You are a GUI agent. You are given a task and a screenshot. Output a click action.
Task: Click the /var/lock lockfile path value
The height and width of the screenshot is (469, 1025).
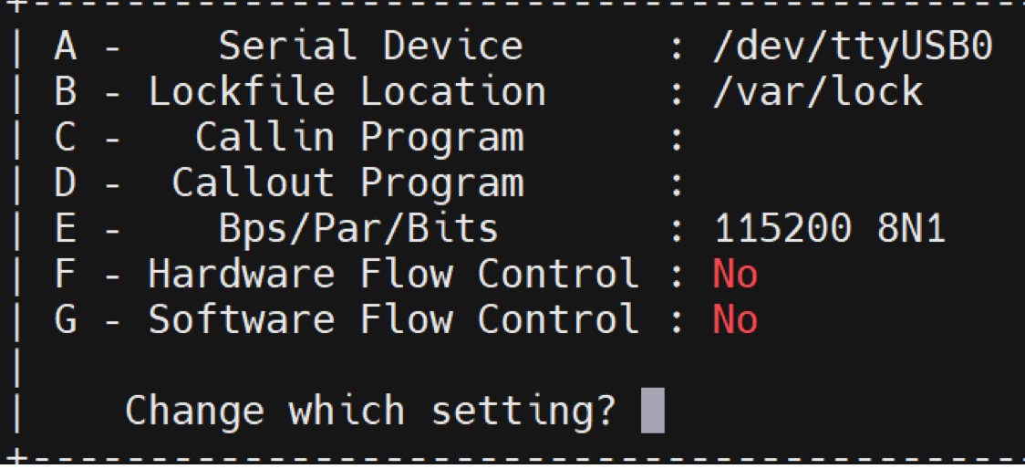pyautogui.click(x=817, y=92)
